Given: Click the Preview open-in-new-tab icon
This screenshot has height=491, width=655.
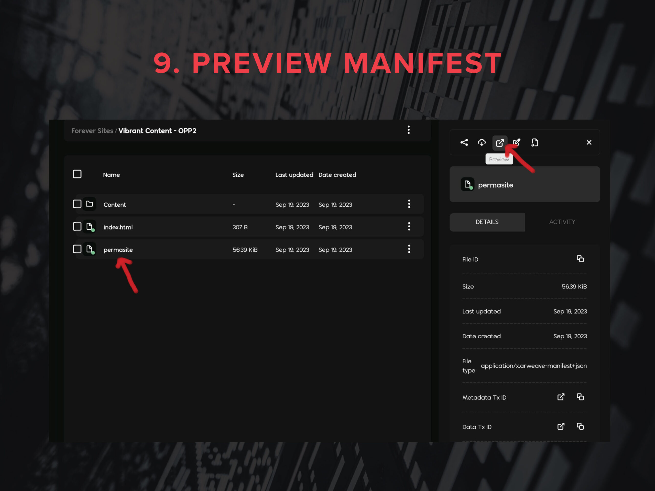Looking at the screenshot, I should pos(499,143).
